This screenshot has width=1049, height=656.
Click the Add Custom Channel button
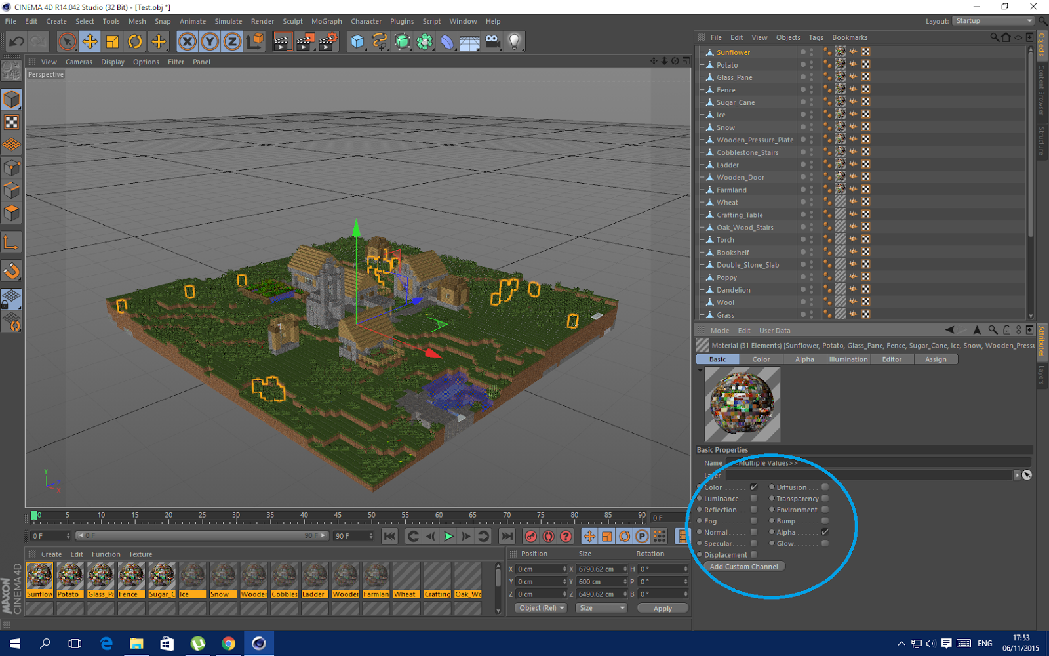point(743,567)
